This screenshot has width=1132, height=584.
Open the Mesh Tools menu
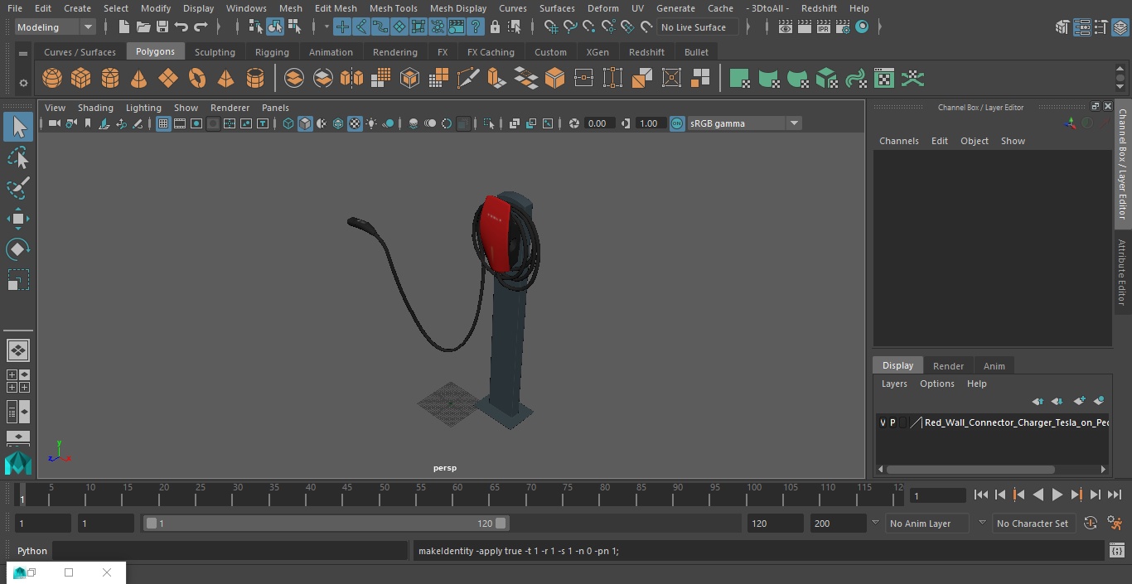tap(393, 8)
